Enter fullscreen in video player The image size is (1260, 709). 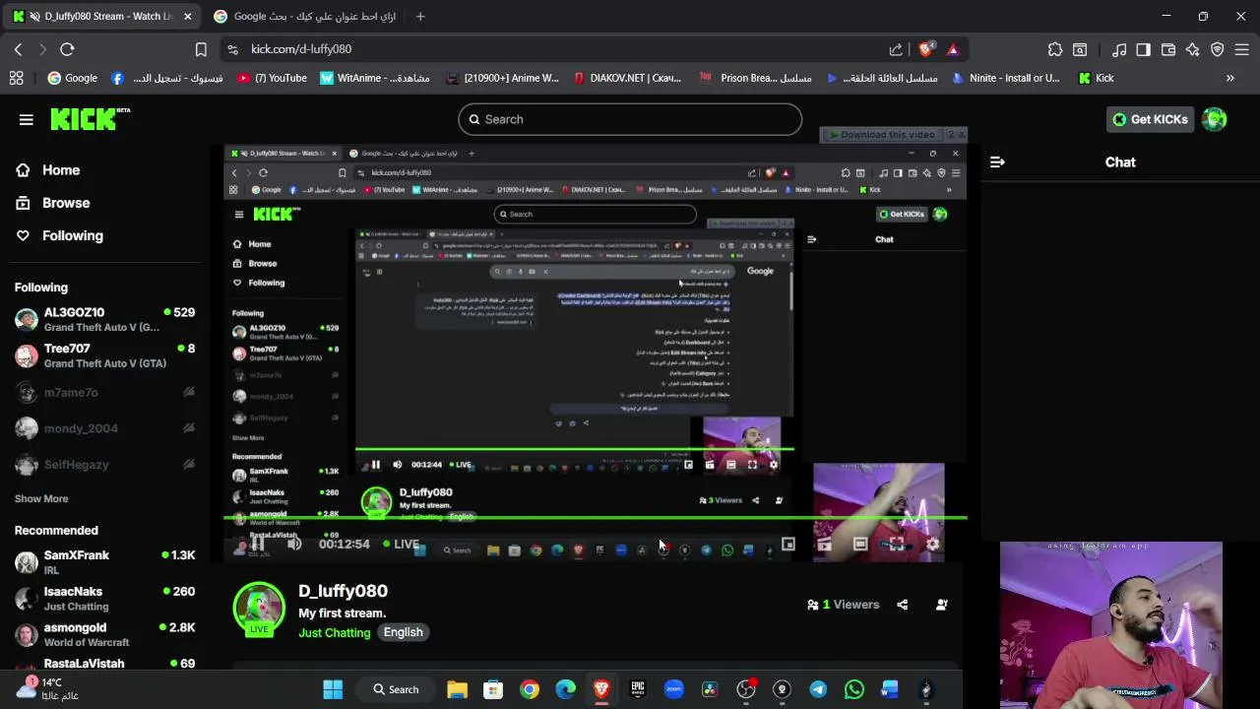pyautogui.click(x=897, y=544)
